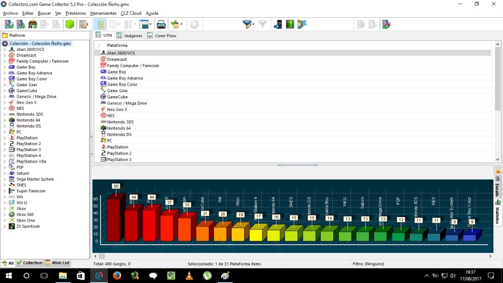Click the edit game notepad icon
503x283 pixels.
[84, 24]
